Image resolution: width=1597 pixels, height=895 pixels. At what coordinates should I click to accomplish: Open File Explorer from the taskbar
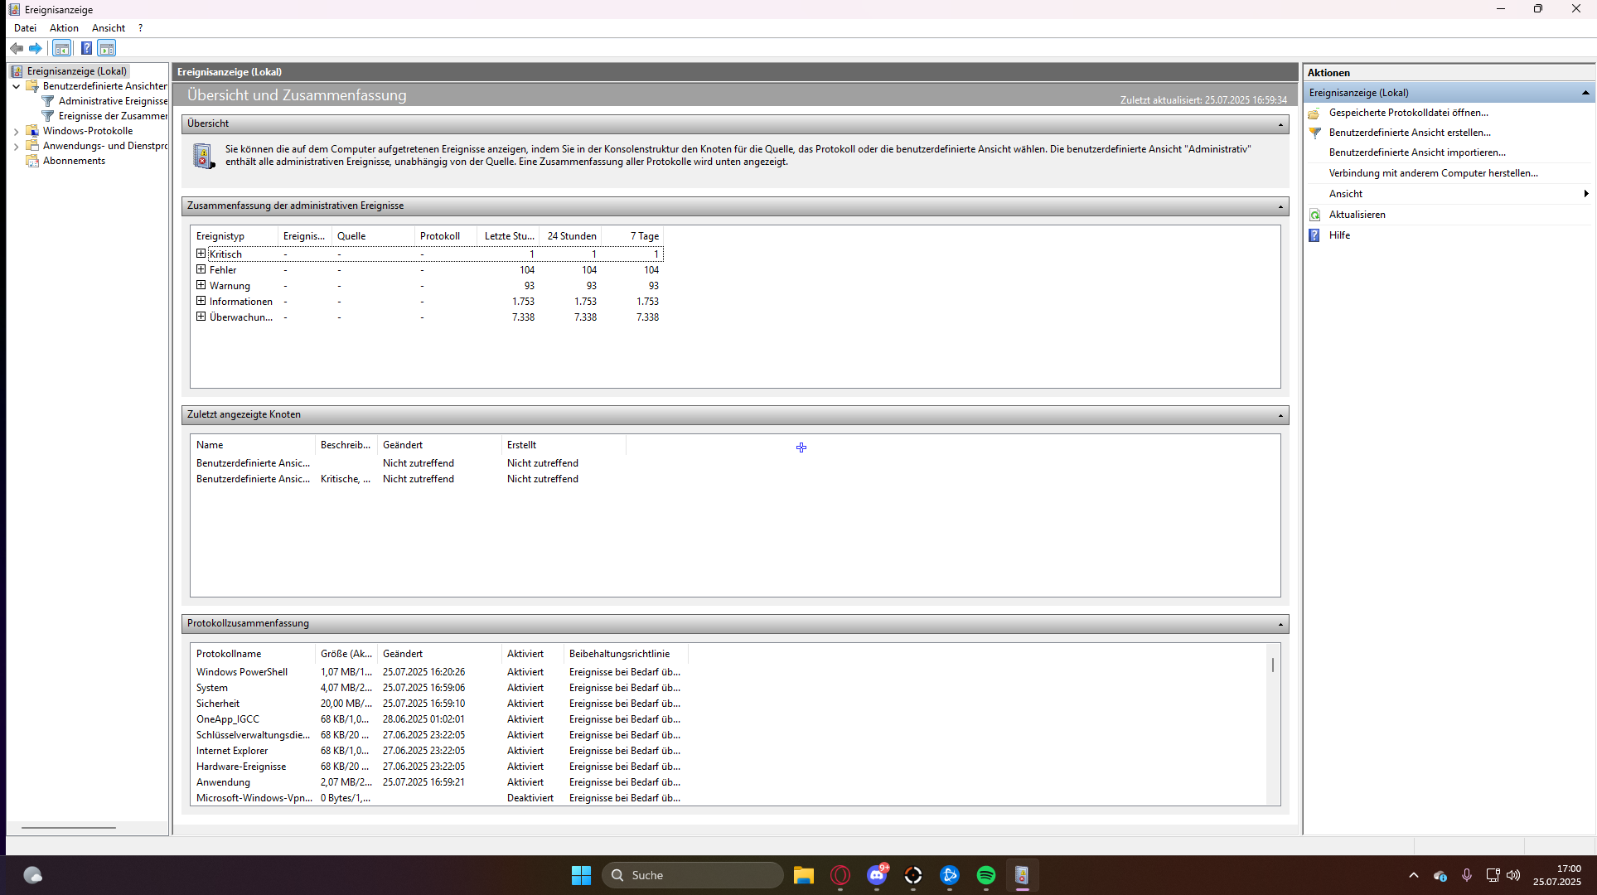click(803, 875)
